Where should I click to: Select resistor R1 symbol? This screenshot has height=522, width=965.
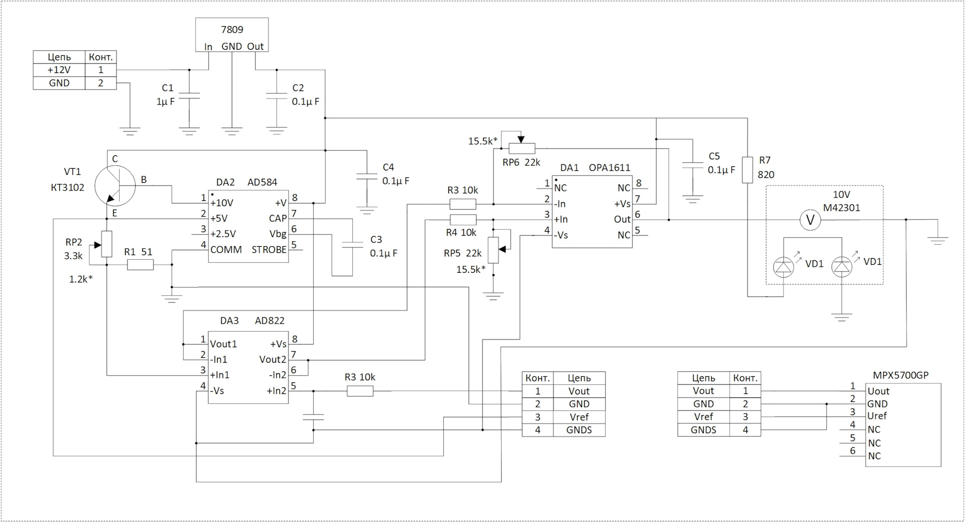coord(140,265)
